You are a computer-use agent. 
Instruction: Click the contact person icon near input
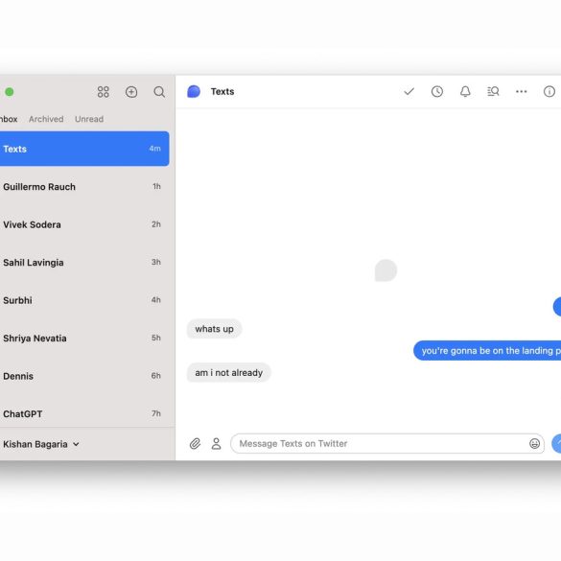(x=216, y=444)
